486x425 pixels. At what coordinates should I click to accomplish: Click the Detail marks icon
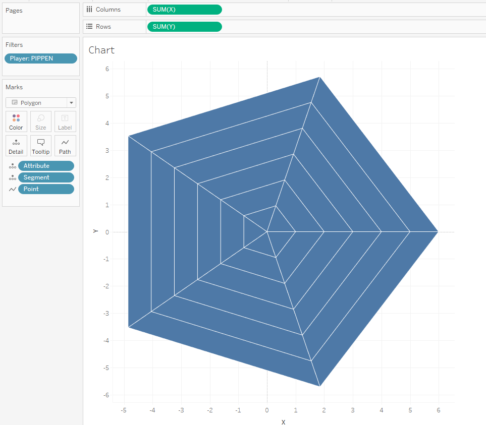click(16, 146)
